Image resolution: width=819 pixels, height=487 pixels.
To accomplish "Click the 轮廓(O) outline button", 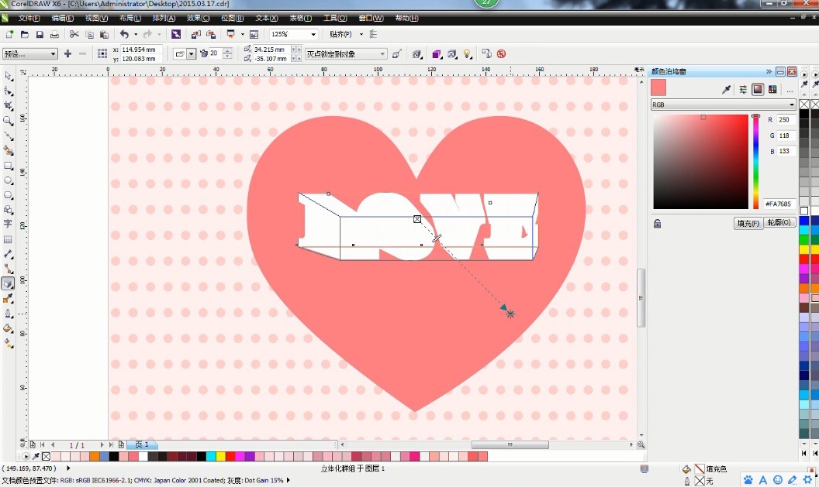I will pyautogui.click(x=779, y=223).
